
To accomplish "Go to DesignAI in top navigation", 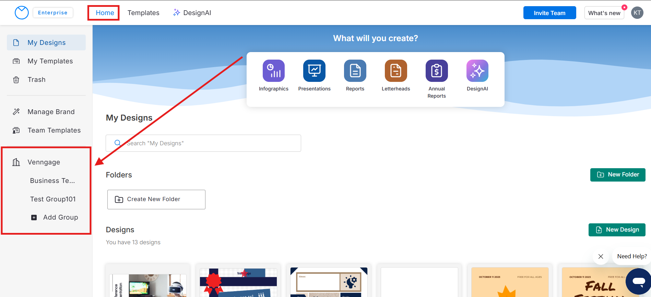I will [x=192, y=13].
